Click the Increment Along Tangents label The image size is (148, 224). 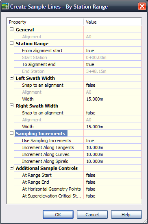click(48, 147)
